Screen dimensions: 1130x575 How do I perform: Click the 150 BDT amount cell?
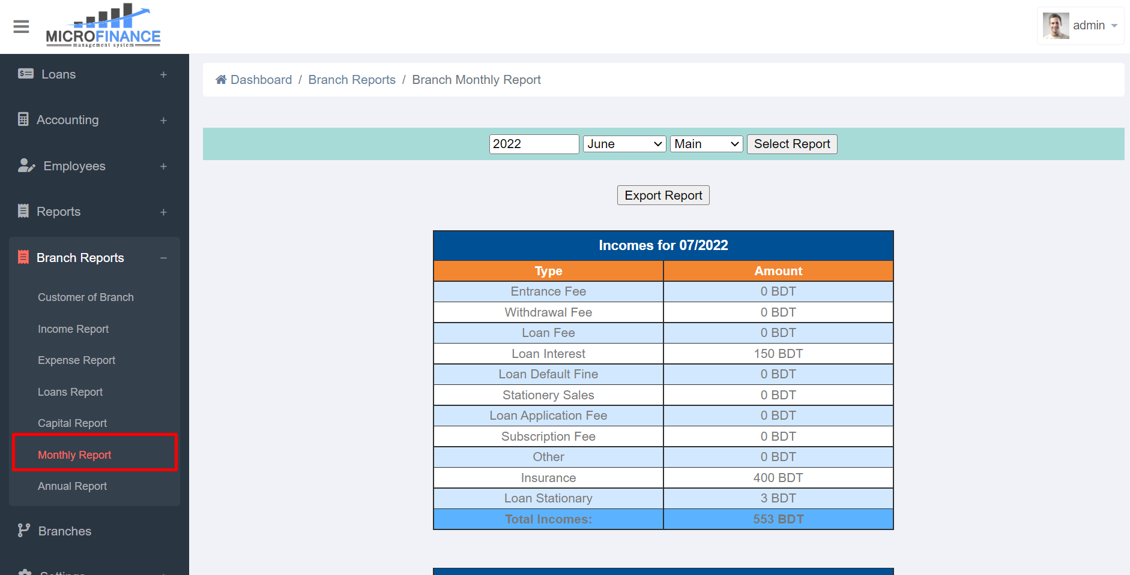click(x=778, y=354)
